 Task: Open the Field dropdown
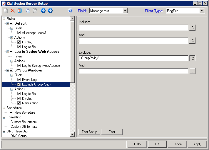[125, 11]
